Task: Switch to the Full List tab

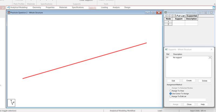Action: pos(181,16)
